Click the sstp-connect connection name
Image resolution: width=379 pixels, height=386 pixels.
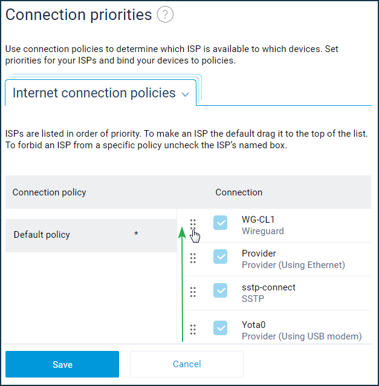(268, 287)
